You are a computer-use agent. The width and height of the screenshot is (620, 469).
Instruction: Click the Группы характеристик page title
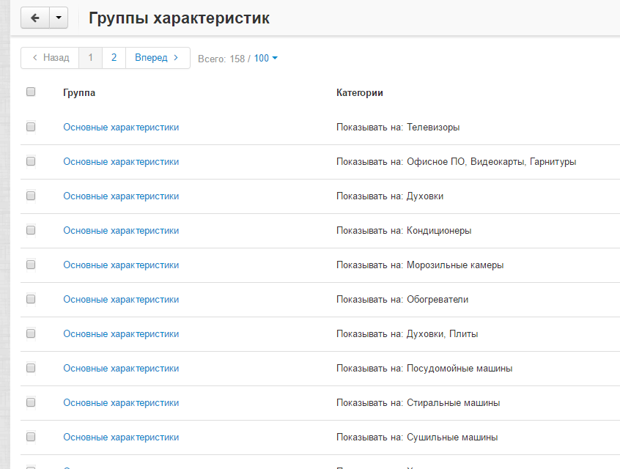click(x=179, y=18)
